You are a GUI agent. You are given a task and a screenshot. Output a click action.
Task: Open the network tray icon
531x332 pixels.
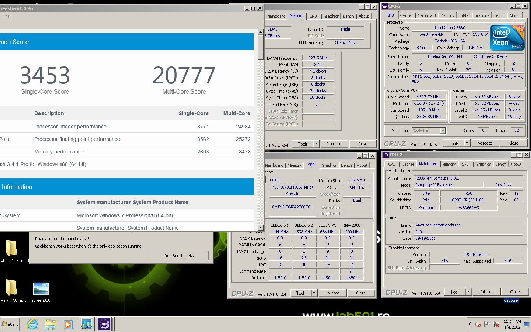point(496,324)
